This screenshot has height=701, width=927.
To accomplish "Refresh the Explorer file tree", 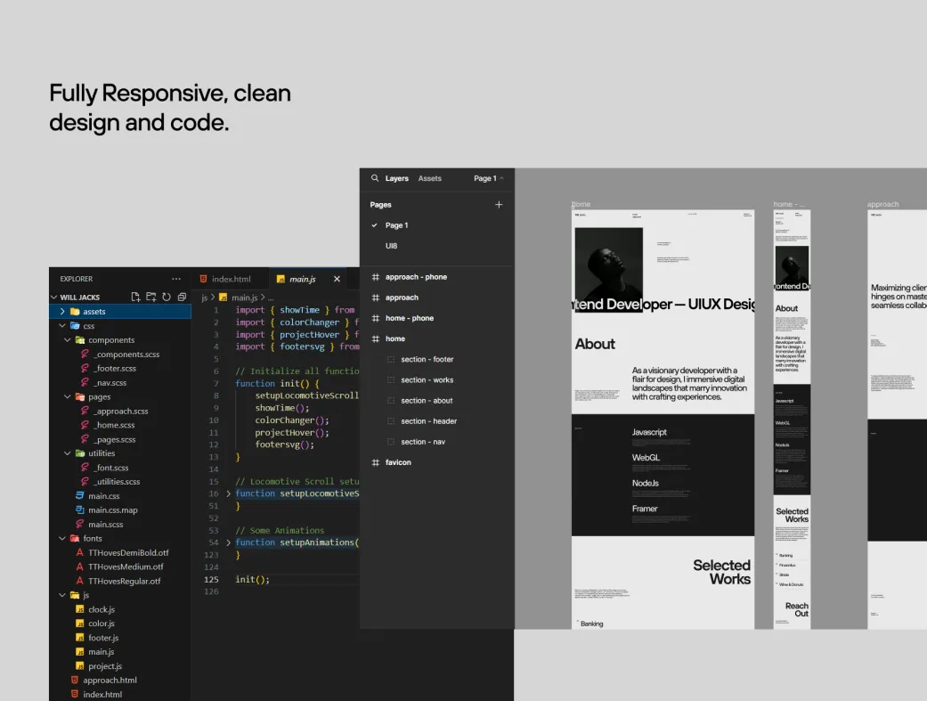I will (166, 297).
